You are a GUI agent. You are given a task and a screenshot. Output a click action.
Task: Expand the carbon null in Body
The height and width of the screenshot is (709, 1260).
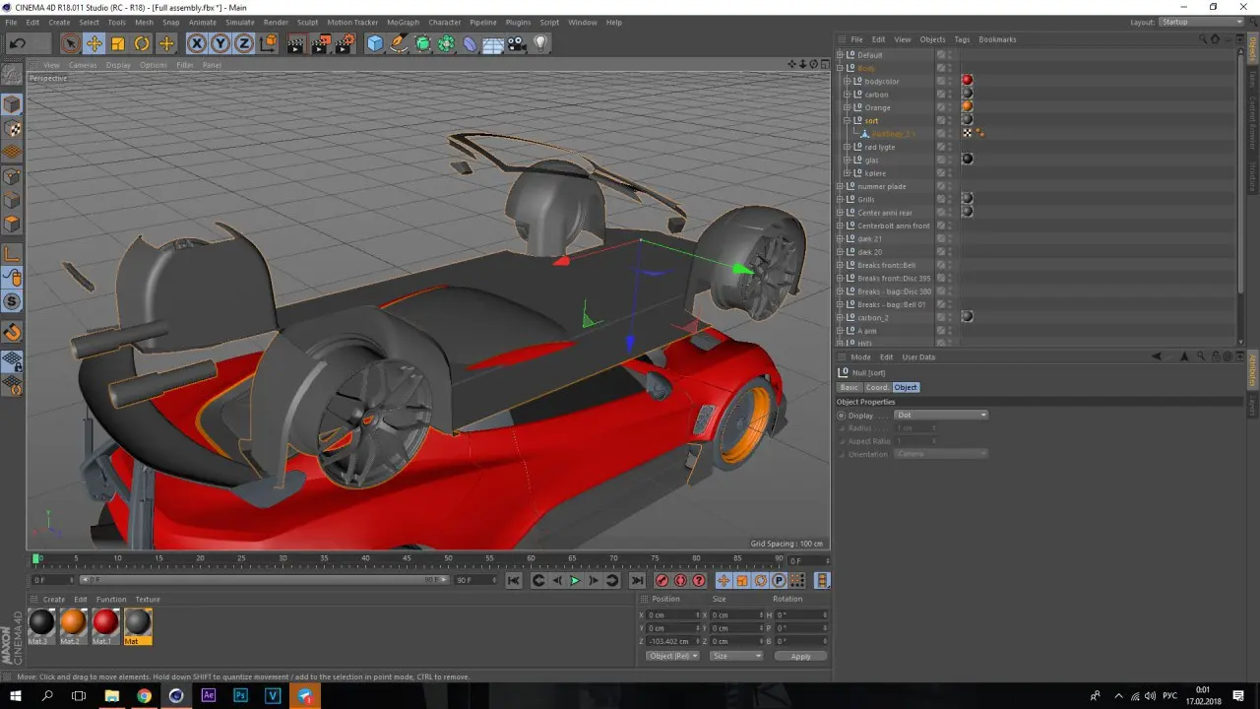tap(848, 95)
